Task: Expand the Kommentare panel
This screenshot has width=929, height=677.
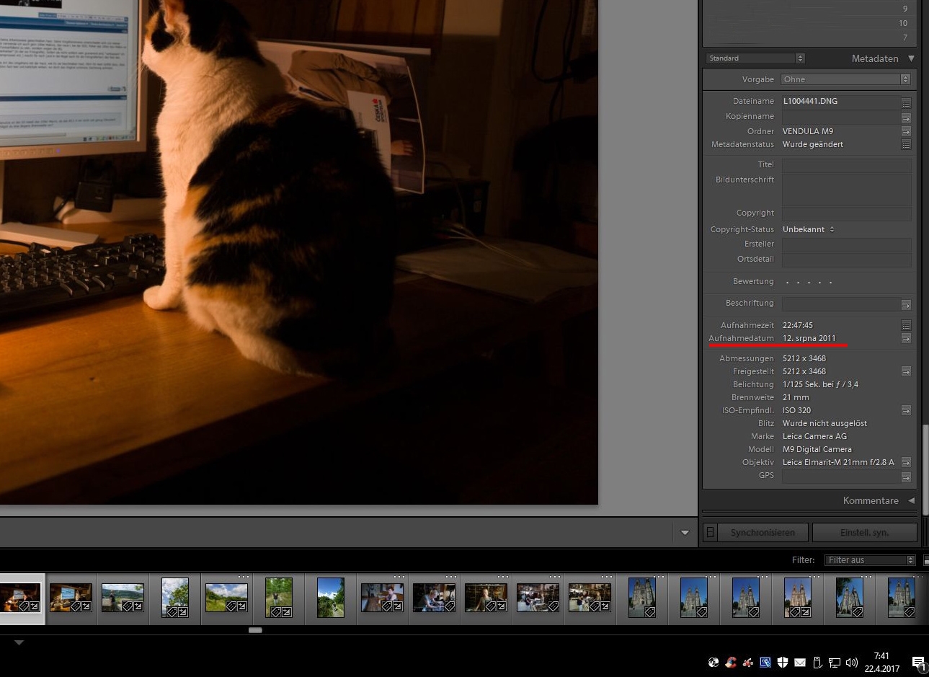Action: pos(911,500)
